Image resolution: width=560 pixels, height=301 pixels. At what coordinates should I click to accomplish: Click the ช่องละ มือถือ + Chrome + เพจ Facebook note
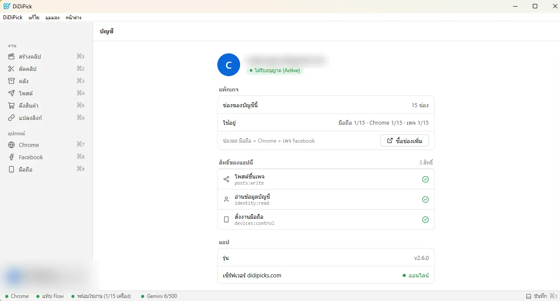coord(269,141)
